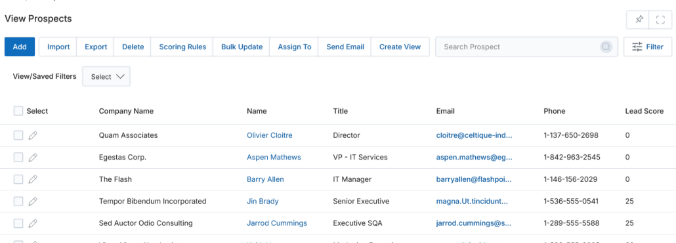Click the Send Email button

click(x=345, y=47)
